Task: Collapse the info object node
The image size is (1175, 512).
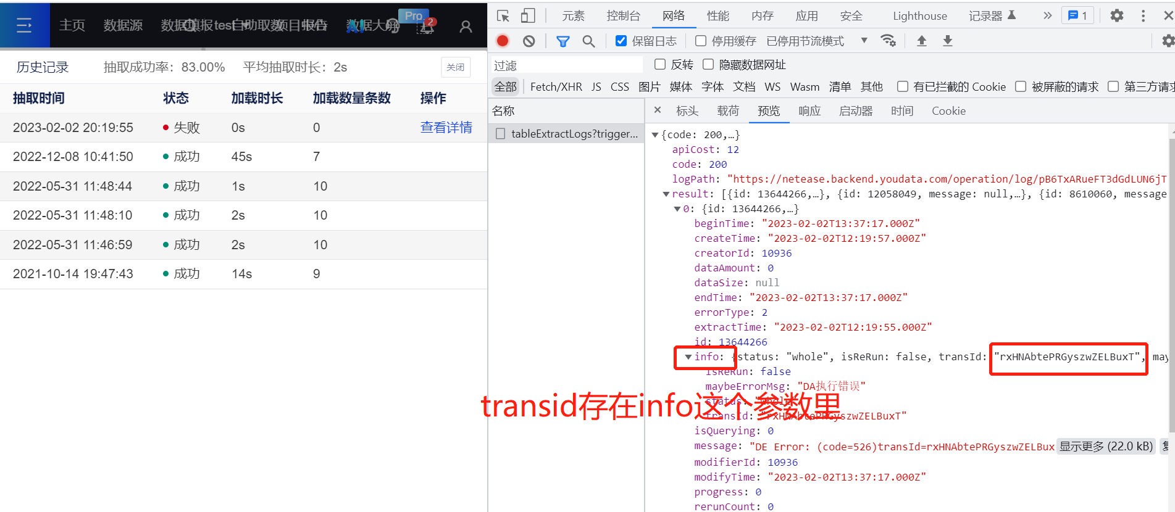Action: pyautogui.click(x=688, y=357)
